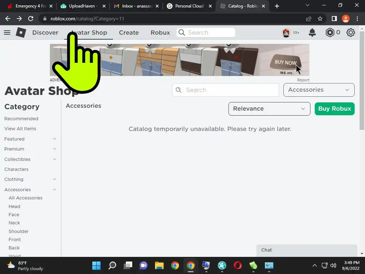Open the clock and date in taskbar
Image resolution: width=365 pixels, height=274 pixels.
coord(351,265)
